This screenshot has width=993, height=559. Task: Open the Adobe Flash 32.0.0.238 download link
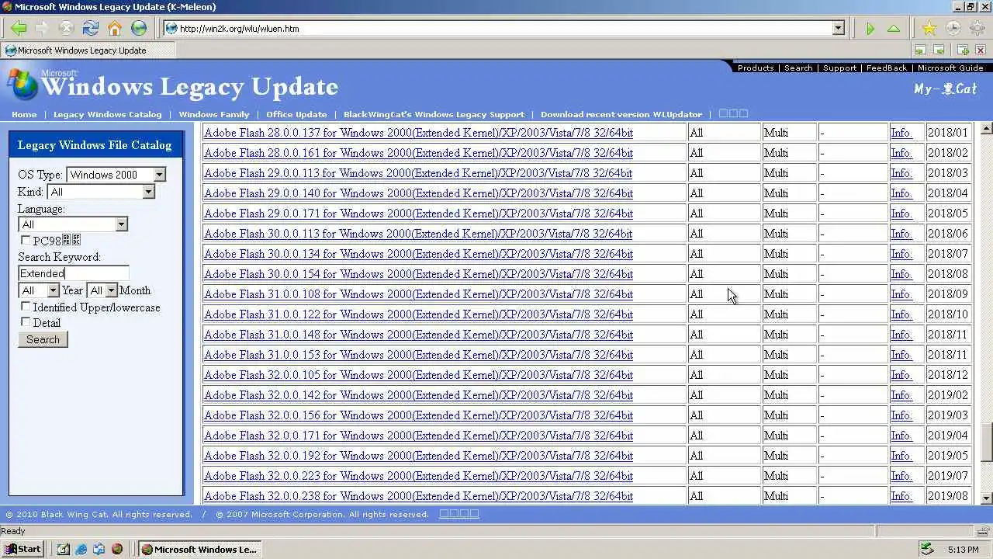click(x=418, y=496)
